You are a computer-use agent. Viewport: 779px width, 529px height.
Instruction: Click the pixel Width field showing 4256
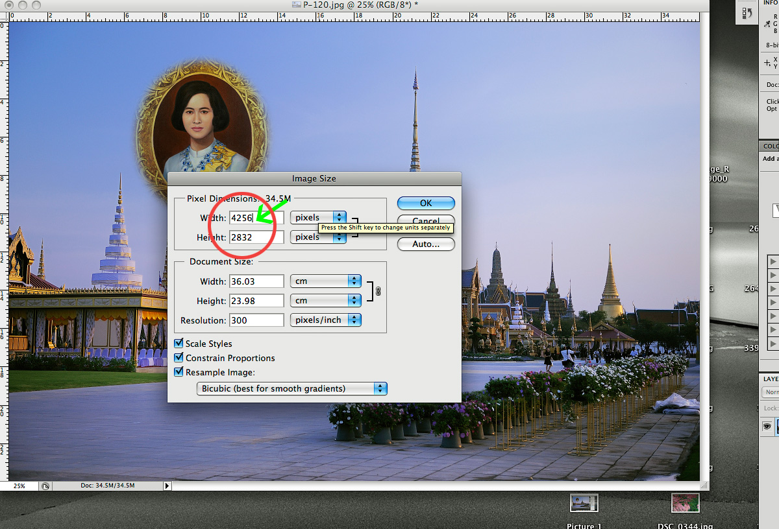256,218
